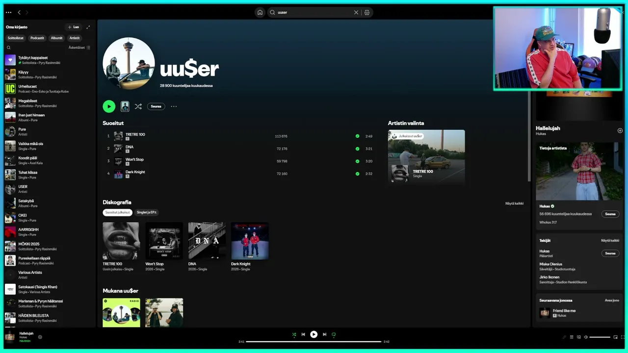Image resolution: width=628 pixels, height=353 pixels.
Task: Adjust the volume slider
Action: click(x=600, y=337)
